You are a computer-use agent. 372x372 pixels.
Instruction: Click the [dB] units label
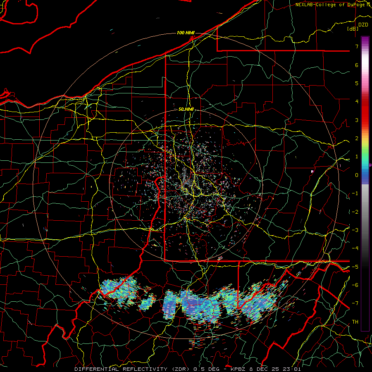[x=353, y=29]
